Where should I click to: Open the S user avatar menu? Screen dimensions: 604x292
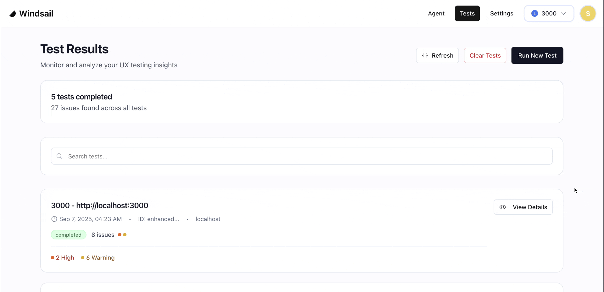(x=588, y=14)
